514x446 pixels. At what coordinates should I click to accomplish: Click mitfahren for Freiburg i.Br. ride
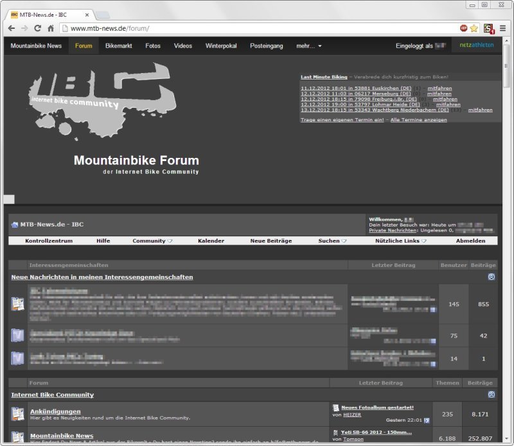(445, 99)
